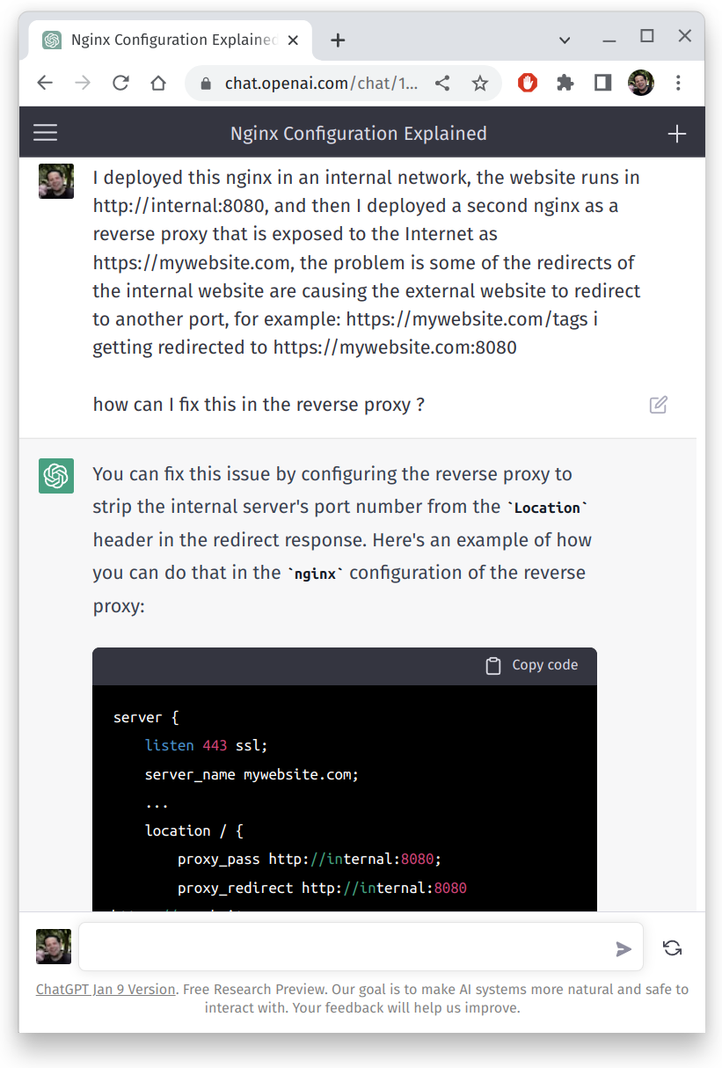
Task: Open the hamburger sidebar menu
Action: [45, 133]
